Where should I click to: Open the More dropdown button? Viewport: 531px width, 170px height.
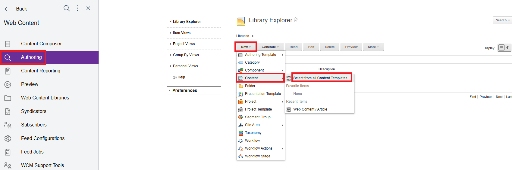click(x=373, y=47)
